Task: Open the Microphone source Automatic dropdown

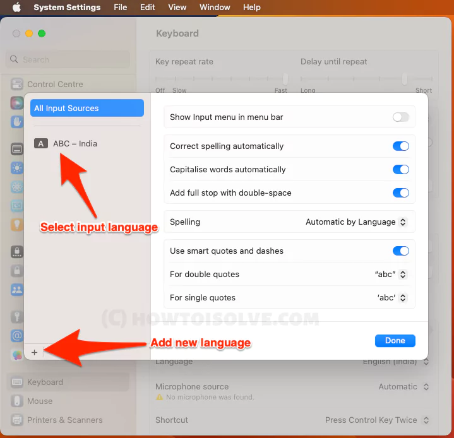Action: coord(403,387)
